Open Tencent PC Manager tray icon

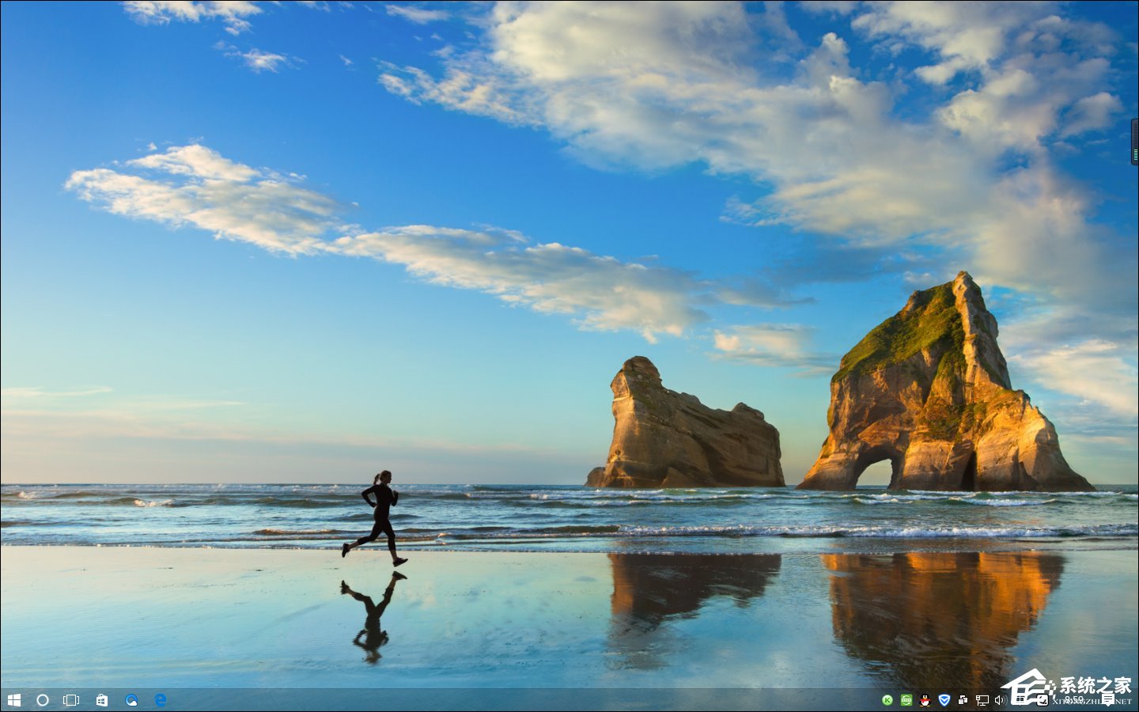[944, 699]
